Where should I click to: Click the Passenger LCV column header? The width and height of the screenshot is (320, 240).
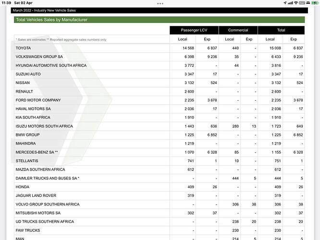pyautogui.click(x=194, y=30)
